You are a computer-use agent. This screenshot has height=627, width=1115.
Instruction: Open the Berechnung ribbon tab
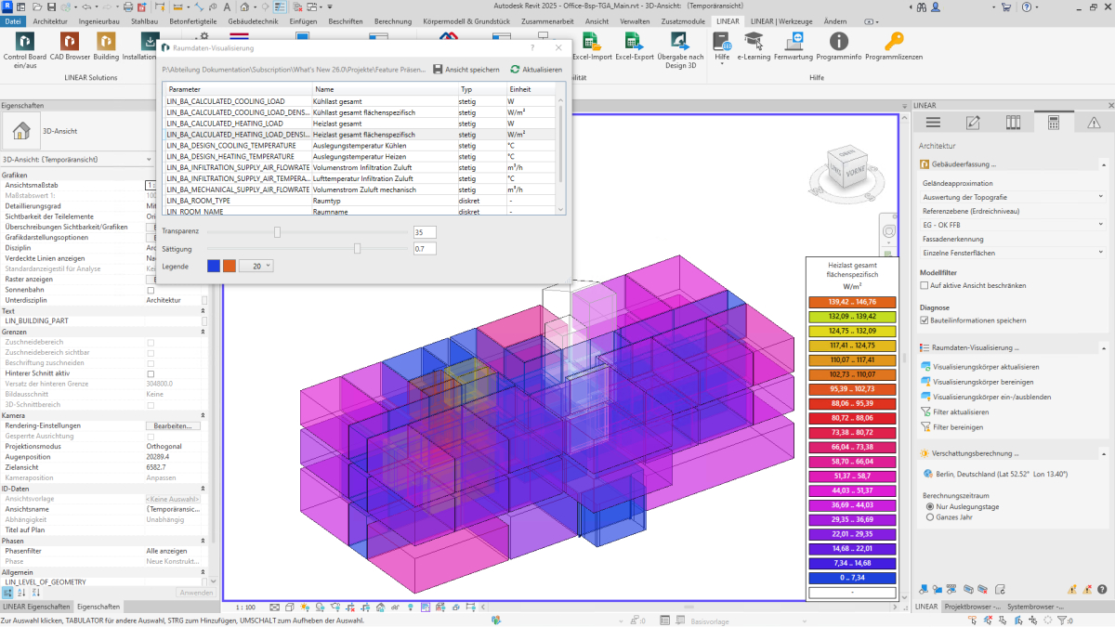[x=393, y=20]
